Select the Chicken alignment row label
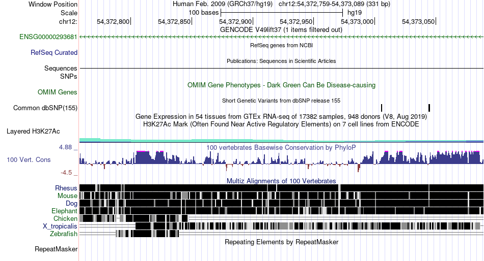Viewport: 484px width, 261px height. (x=65, y=218)
